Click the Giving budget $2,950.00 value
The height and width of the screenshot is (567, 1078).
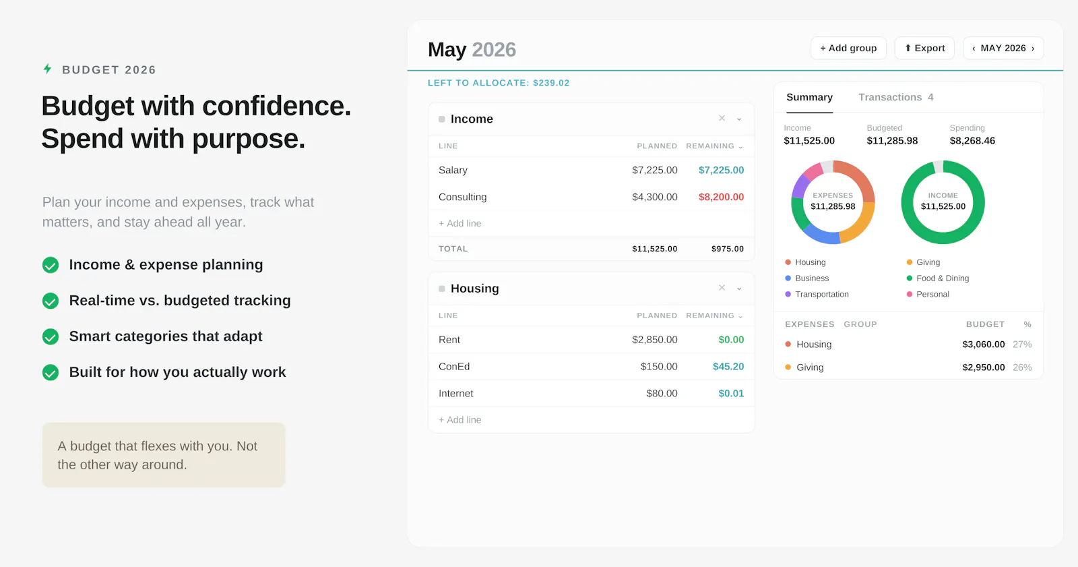(983, 367)
